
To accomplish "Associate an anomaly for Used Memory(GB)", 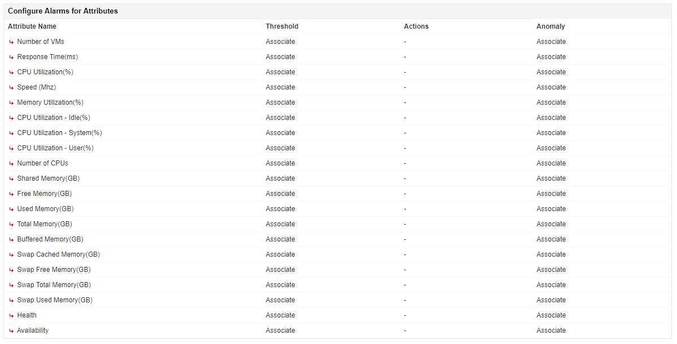I will 551,209.
